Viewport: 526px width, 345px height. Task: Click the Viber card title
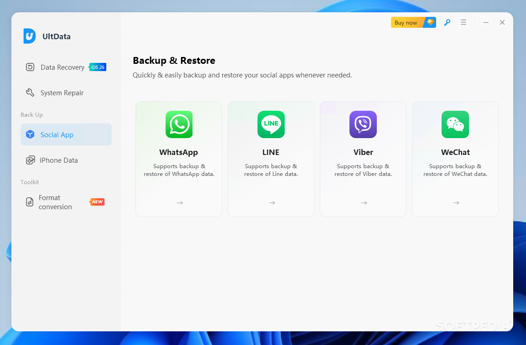363,152
